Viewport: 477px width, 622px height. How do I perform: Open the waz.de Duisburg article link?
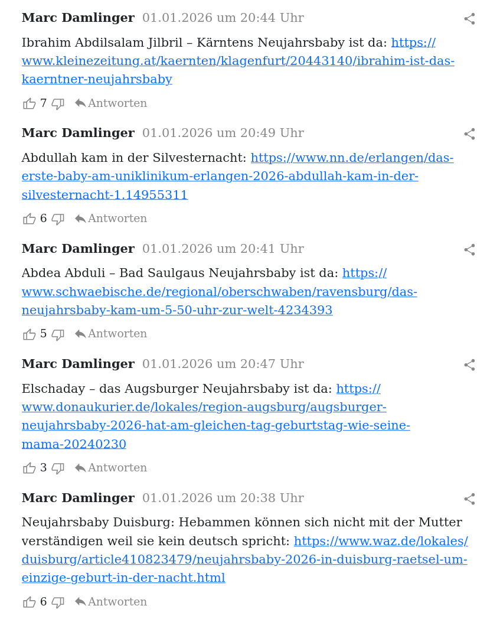245,559
